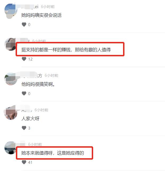This screenshot has height=171, width=165.
Task: Tap the heart under "人家火呀"
Action: click(24, 128)
